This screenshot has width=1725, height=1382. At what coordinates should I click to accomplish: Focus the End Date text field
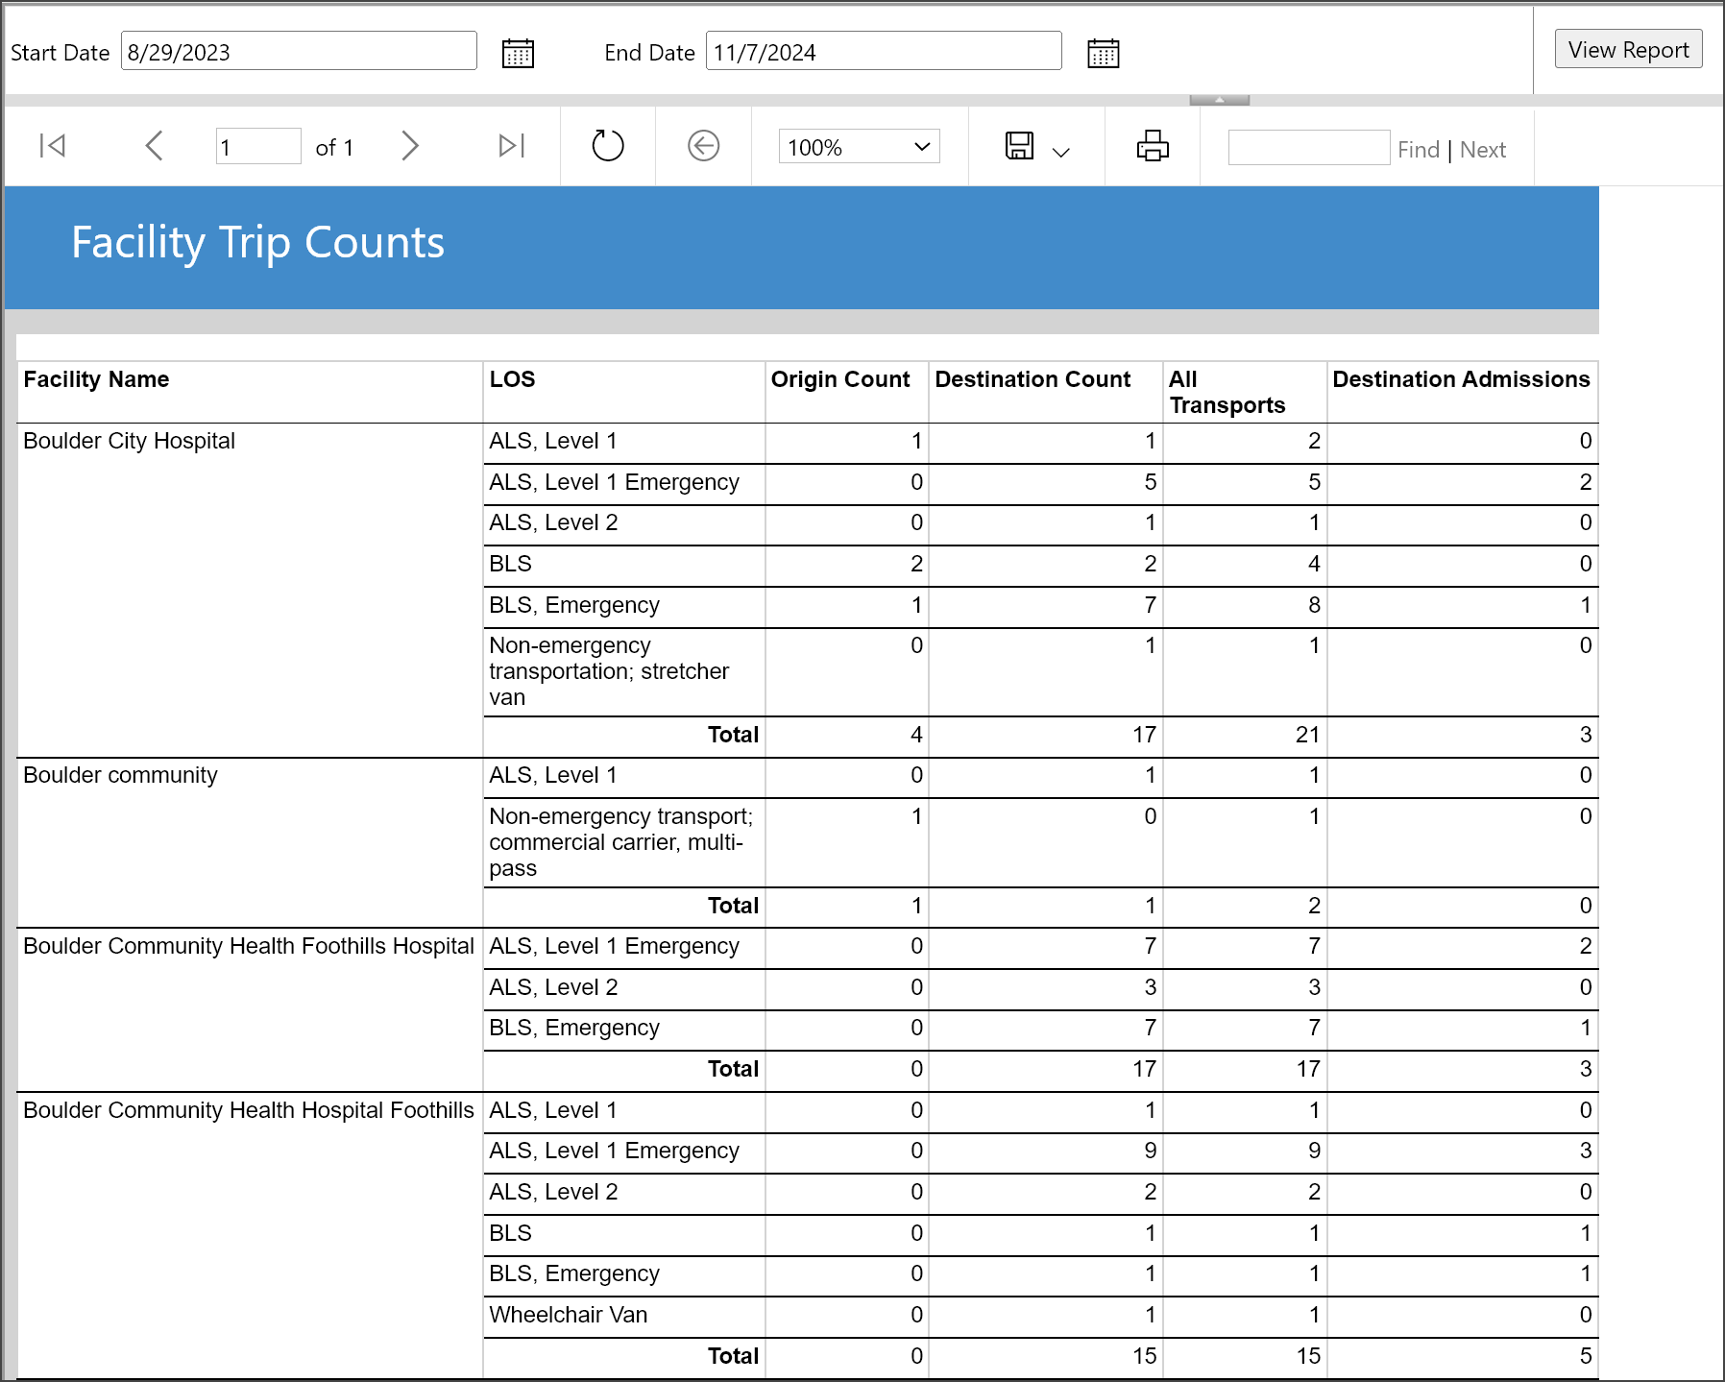coord(883,52)
